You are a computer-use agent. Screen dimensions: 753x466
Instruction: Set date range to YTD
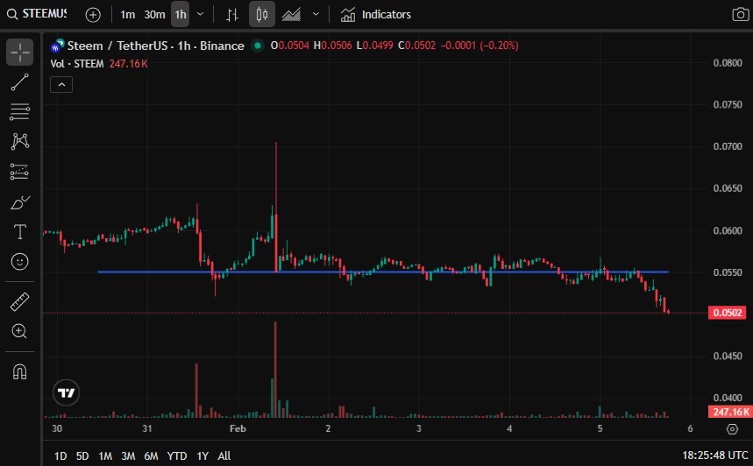click(177, 455)
